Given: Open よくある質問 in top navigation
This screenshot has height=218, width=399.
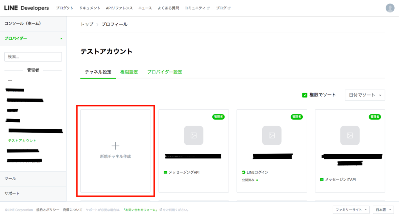Looking at the screenshot, I should (168, 8).
